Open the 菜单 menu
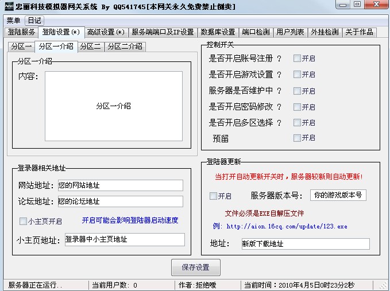Image resolution: width=390 pixels, height=291 pixels. 13,21
